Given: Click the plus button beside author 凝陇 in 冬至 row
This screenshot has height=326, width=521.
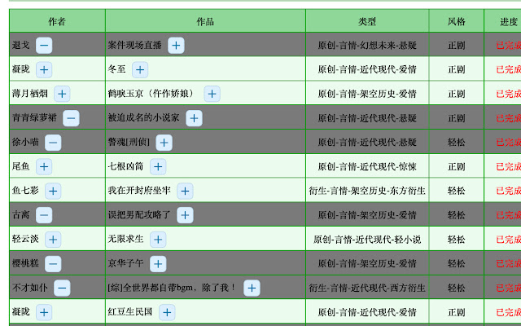Looking at the screenshot, I should [x=44, y=69].
